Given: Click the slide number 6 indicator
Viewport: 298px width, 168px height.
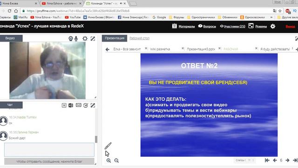Looking at the screenshot, I should point(281,161).
